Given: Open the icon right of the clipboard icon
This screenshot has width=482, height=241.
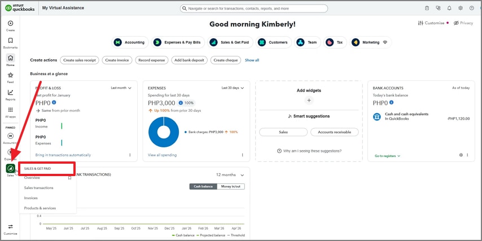Looking at the screenshot, I should coord(438,8).
